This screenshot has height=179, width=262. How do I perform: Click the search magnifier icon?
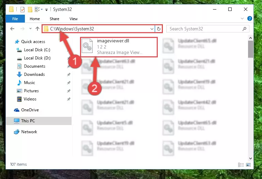pos(245,29)
